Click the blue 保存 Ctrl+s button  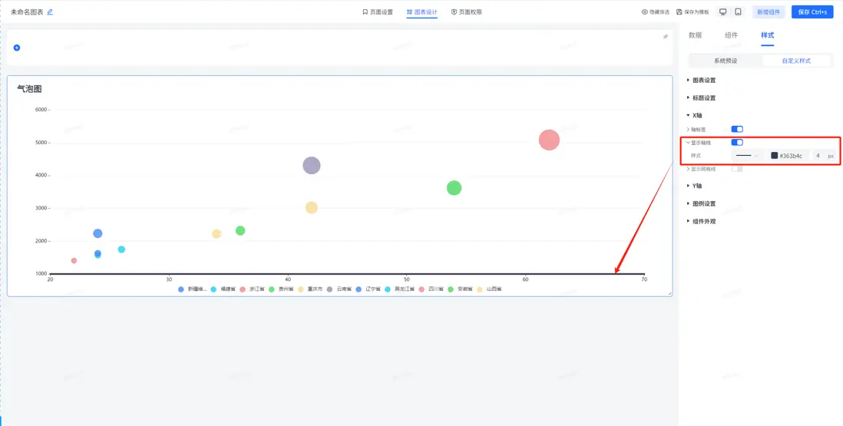tap(812, 12)
